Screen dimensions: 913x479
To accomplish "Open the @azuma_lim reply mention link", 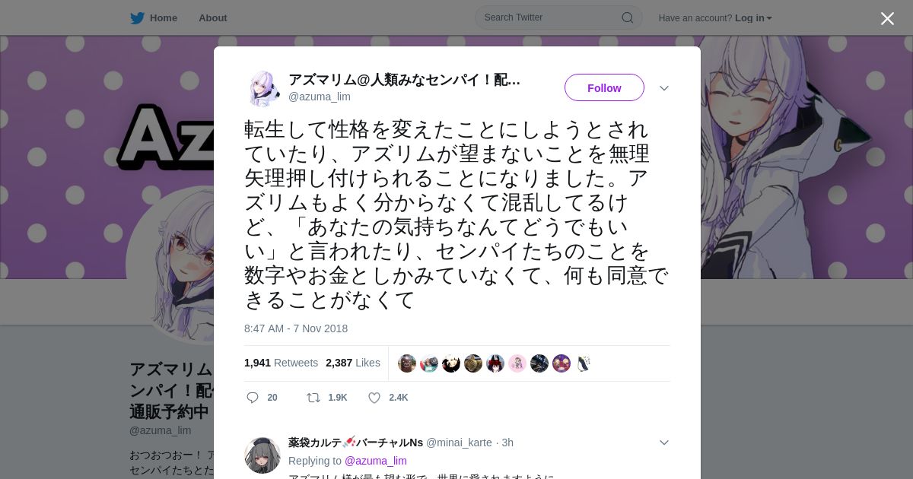I will pyautogui.click(x=376, y=461).
